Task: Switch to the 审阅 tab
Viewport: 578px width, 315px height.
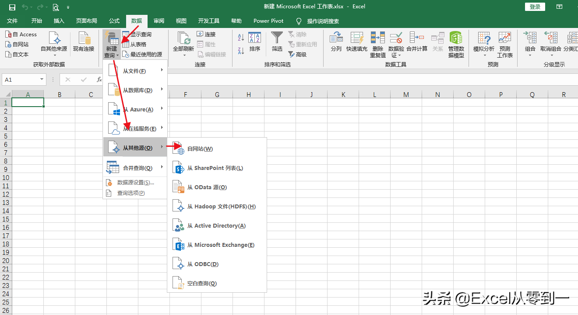Action: click(x=159, y=21)
